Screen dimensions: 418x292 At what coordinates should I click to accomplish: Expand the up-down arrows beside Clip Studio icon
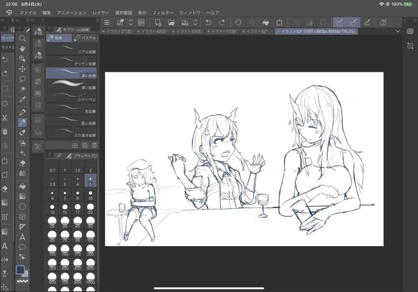tap(131, 22)
